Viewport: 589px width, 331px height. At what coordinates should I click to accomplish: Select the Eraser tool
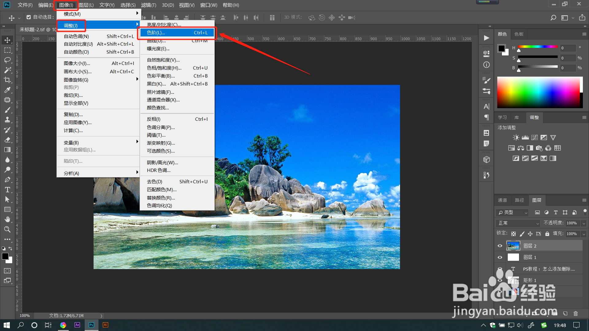pos(7,140)
